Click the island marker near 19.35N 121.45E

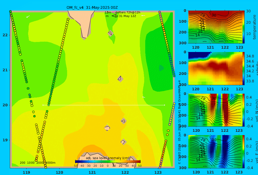point(107,128)
